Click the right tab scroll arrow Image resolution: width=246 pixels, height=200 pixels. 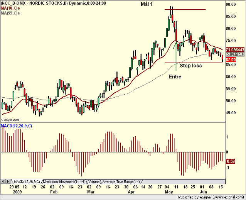point(8,181)
